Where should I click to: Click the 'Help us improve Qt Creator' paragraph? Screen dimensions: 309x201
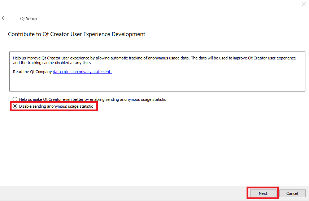154,61
